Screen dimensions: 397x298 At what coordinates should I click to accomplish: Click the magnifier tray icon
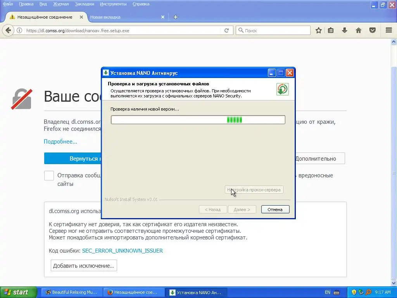368,292
